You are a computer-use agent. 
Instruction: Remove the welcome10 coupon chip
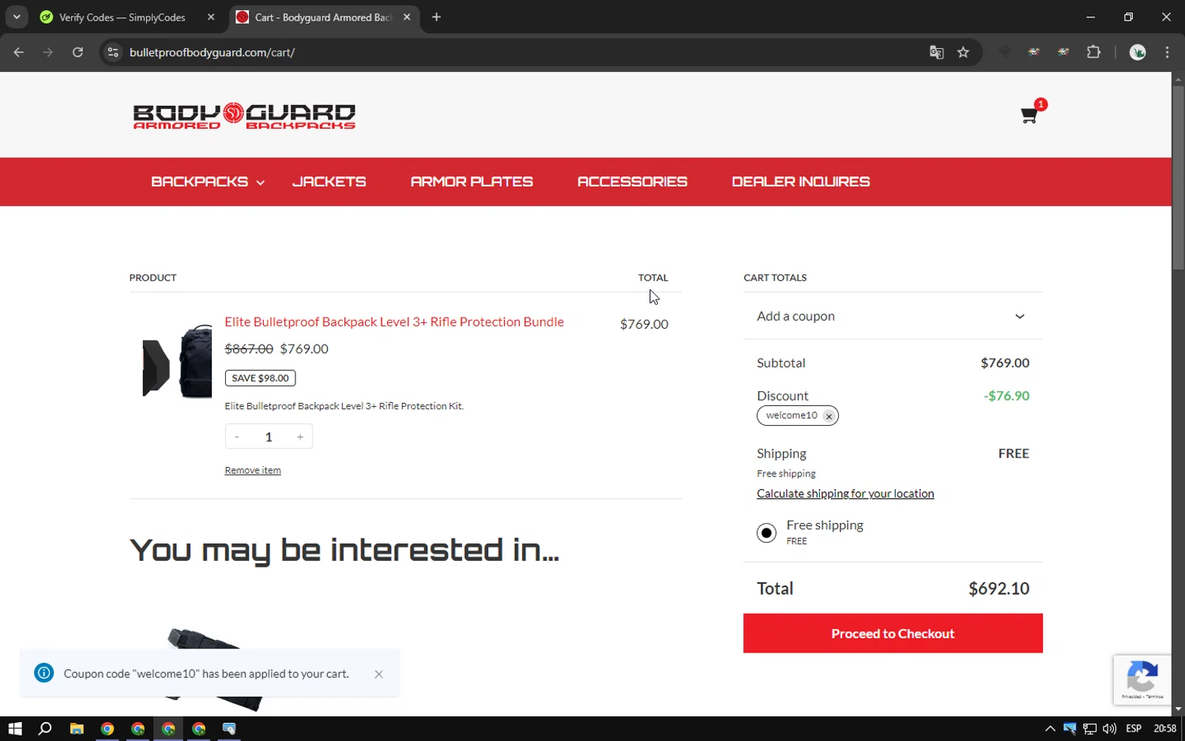pyautogui.click(x=829, y=416)
